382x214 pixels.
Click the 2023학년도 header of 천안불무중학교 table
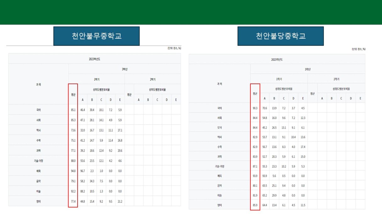95,59
